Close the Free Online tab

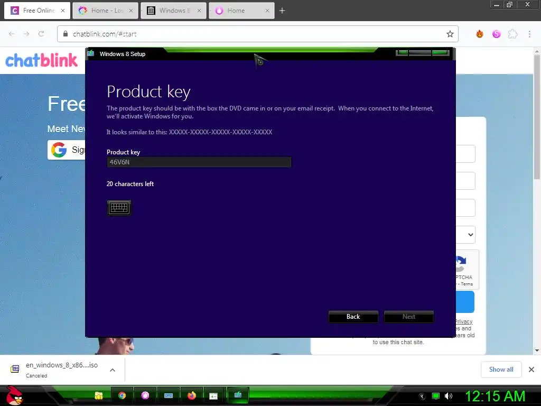(63, 11)
